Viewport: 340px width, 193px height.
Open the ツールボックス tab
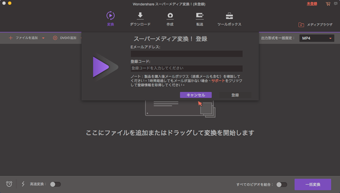229,19
